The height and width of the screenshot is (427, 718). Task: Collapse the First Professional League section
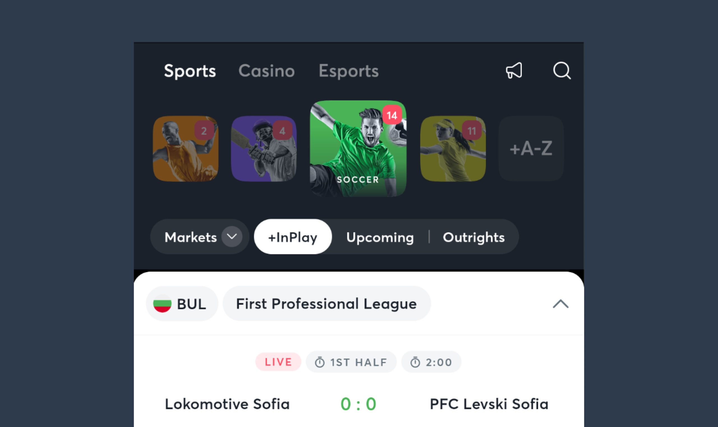(x=561, y=304)
